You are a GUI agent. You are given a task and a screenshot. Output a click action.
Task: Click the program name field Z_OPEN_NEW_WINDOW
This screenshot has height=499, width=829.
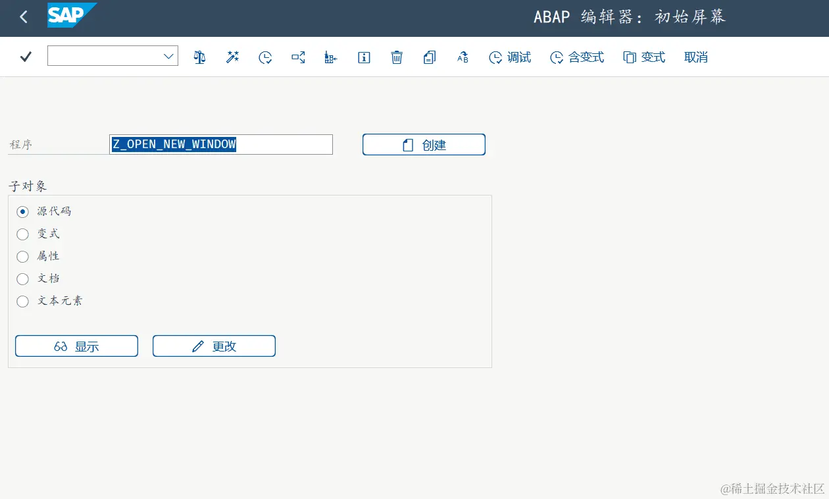[x=221, y=144]
